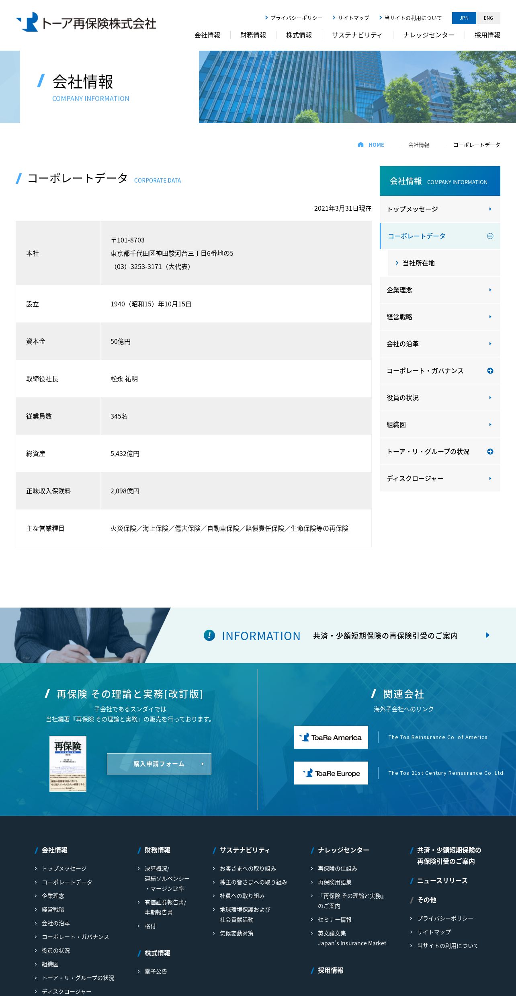This screenshot has width=516, height=996.
Task: Open the ToaRe America logo link
Action: click(x=331, y=737)
